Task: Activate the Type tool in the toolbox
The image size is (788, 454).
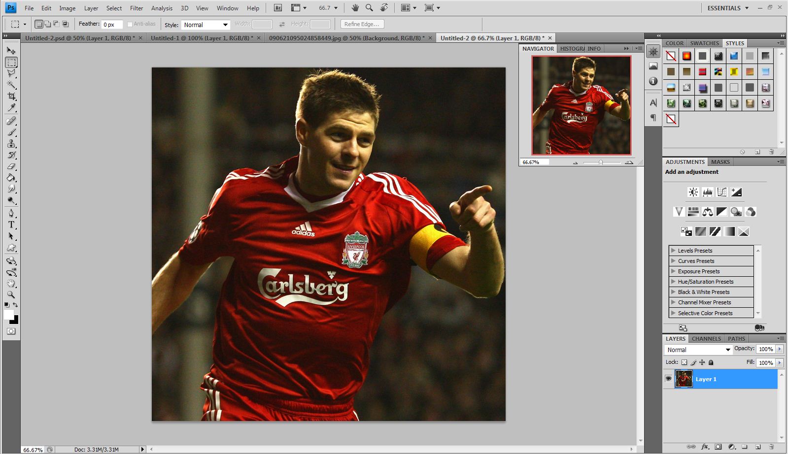Action: (11, 225)
